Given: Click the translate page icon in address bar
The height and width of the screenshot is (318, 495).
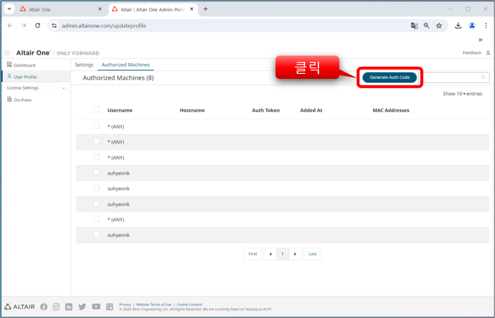Looking at the screenshot, I should 414,26.
